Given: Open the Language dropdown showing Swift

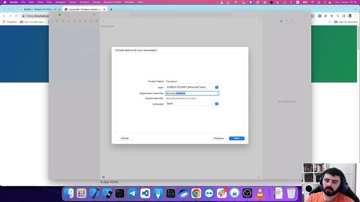Looking at the screenshot, I should [192, 104].
